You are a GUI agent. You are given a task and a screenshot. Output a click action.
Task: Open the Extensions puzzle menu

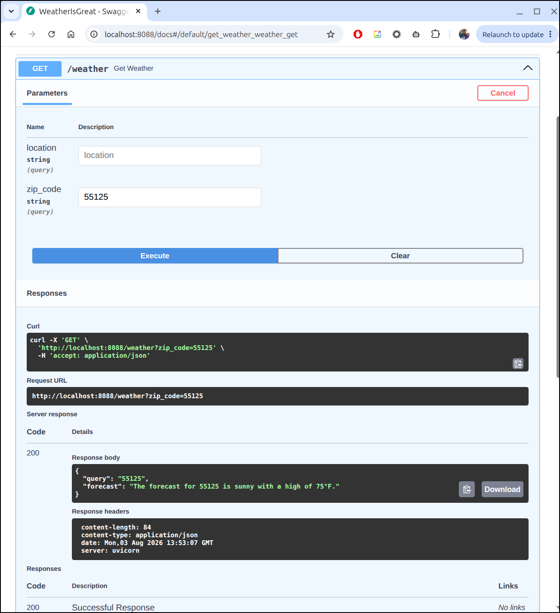(x=436, y=34)
